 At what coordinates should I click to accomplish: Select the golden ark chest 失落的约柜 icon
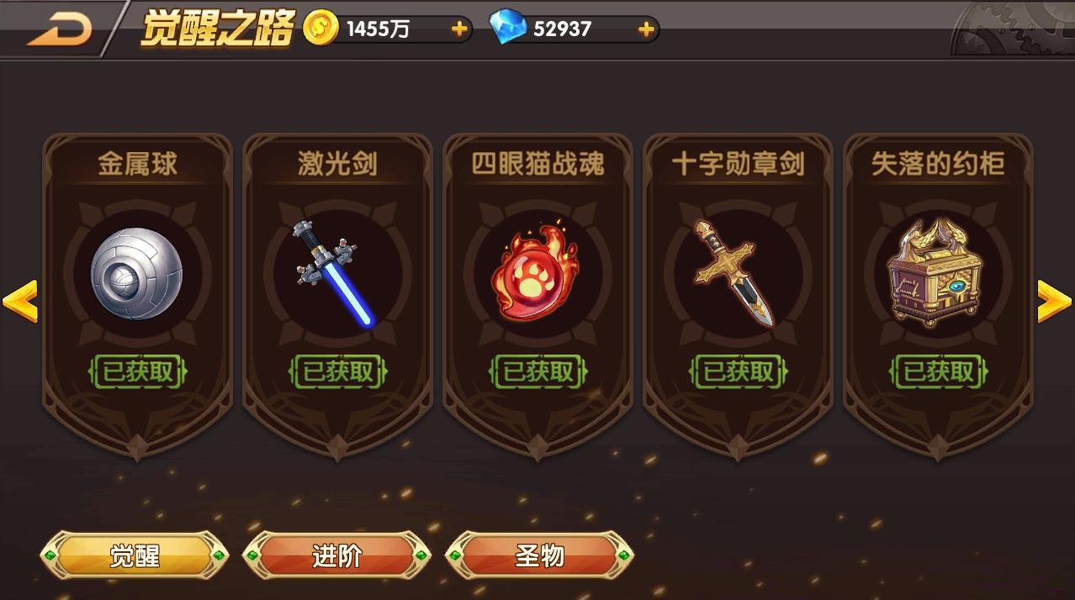click(x=937, y=273)
